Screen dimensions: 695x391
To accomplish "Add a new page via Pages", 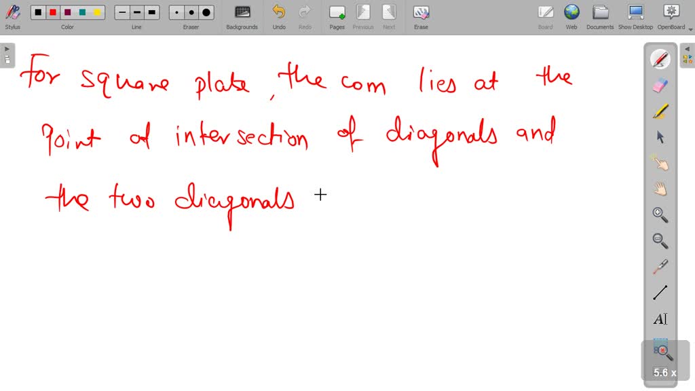I will (x=337, y=17).
